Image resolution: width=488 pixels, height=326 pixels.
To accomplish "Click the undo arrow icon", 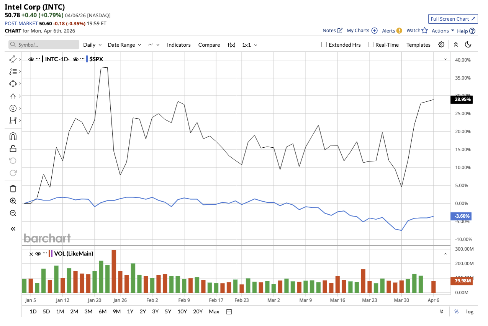I will [13, 161].
